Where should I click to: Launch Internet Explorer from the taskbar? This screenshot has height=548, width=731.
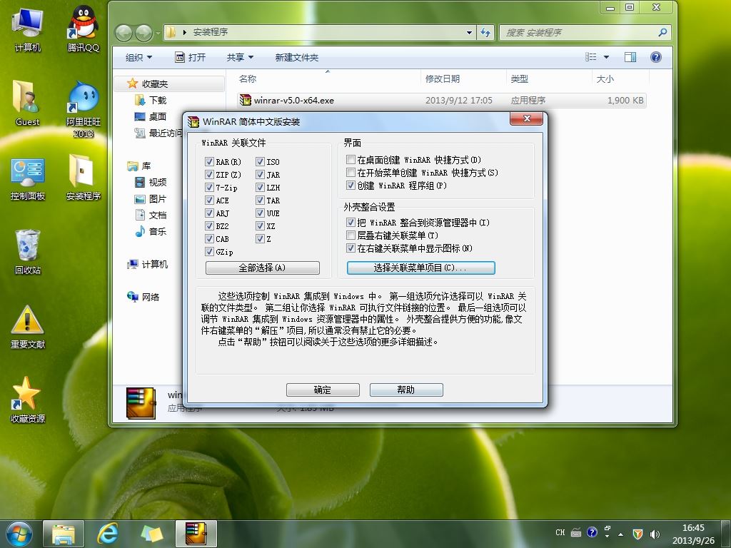click(108, 534)
